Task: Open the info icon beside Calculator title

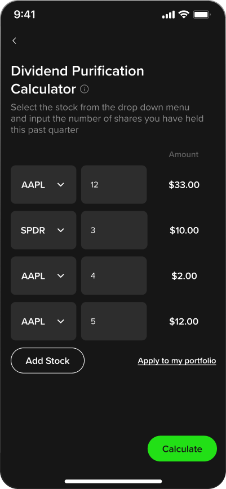Action: (x=85, y=89)
